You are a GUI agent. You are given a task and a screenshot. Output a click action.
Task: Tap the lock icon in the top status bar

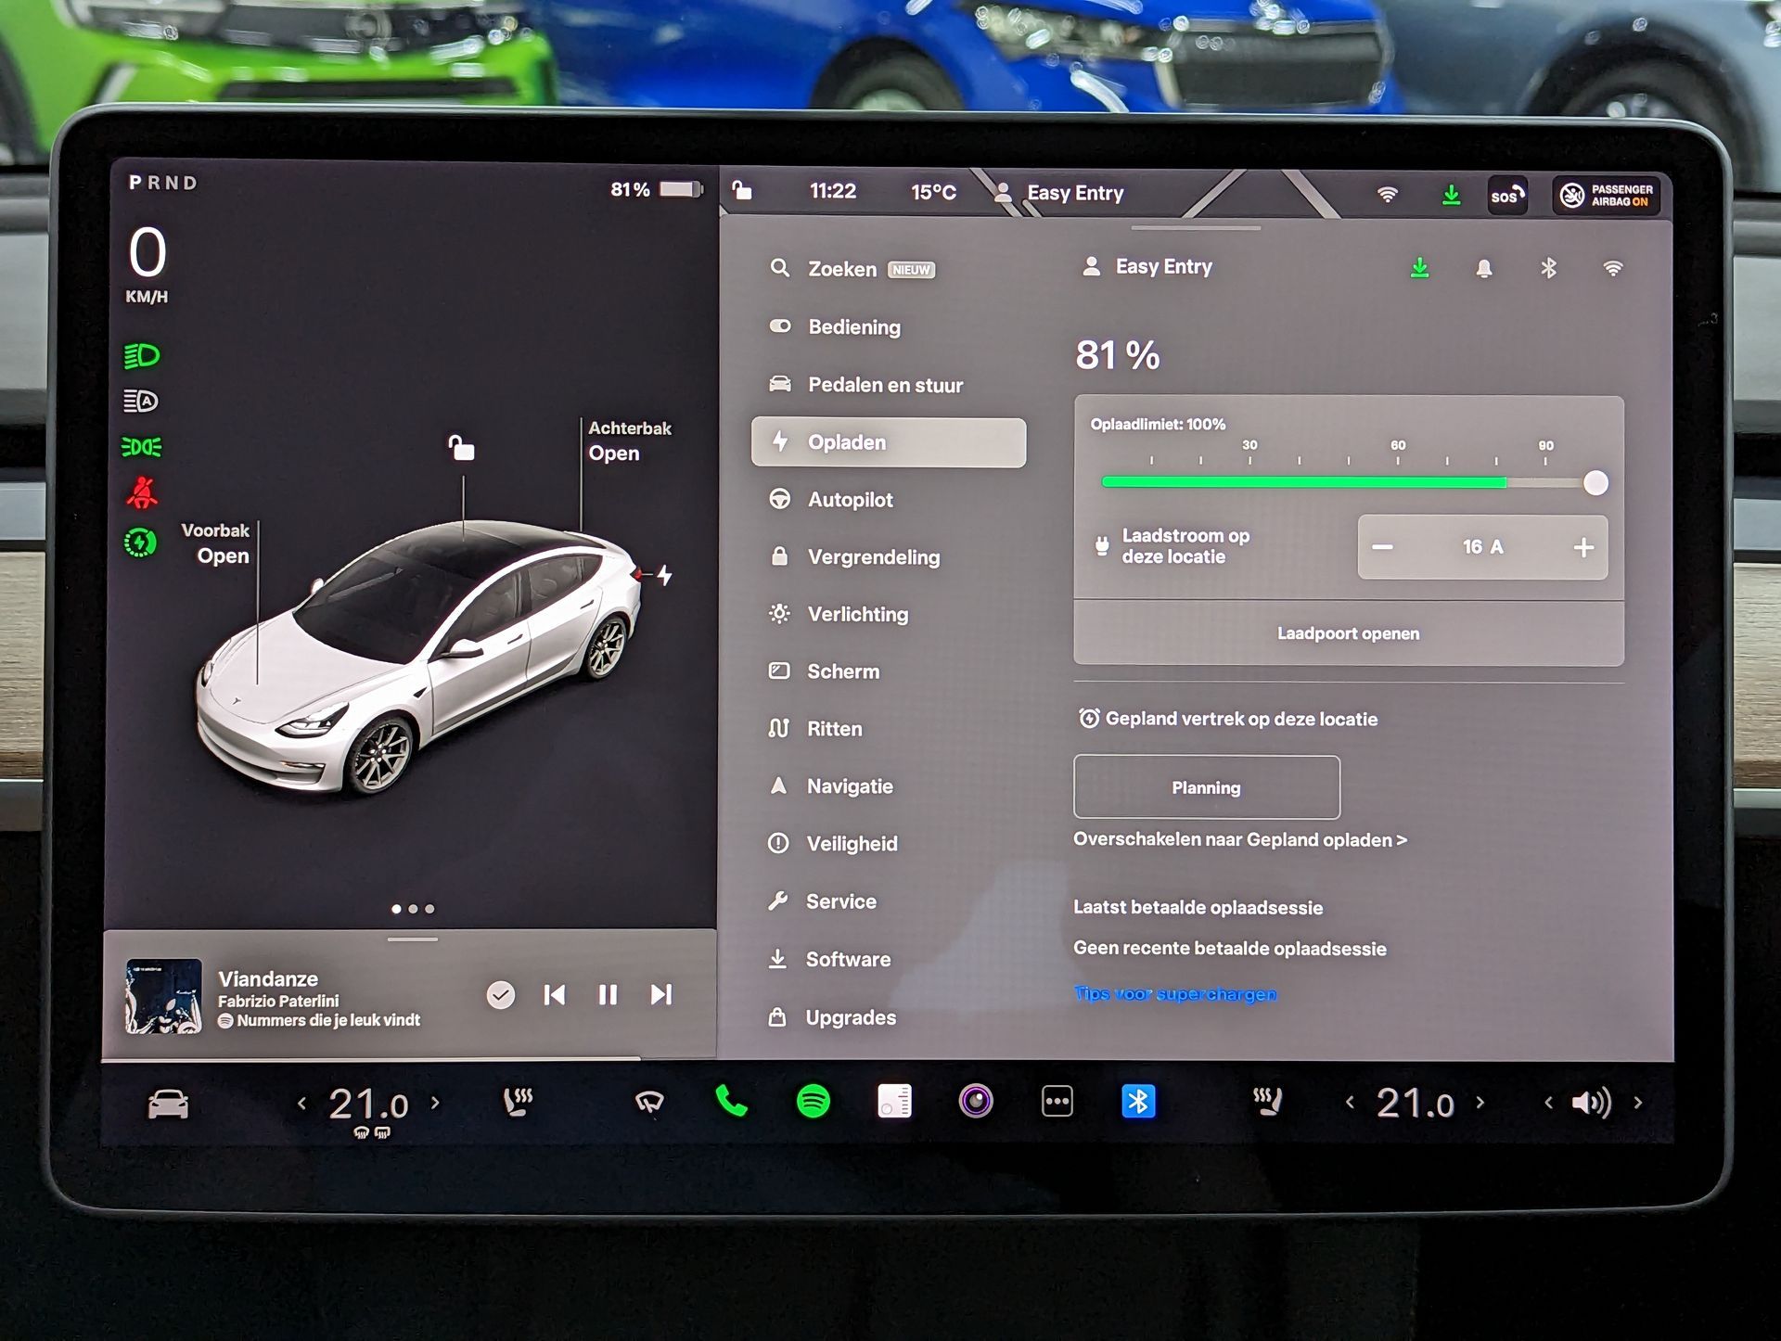pos(742,190)
